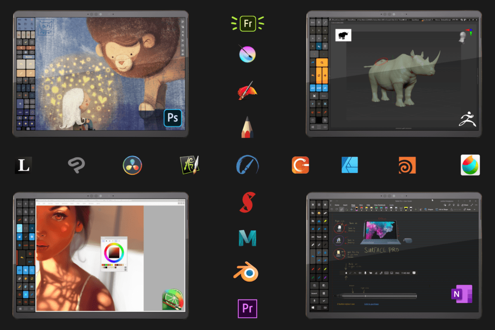Select the Adobe Premiere Pro icon
The height and width of the screenshot is (330, 495).
tap(247, 309)
